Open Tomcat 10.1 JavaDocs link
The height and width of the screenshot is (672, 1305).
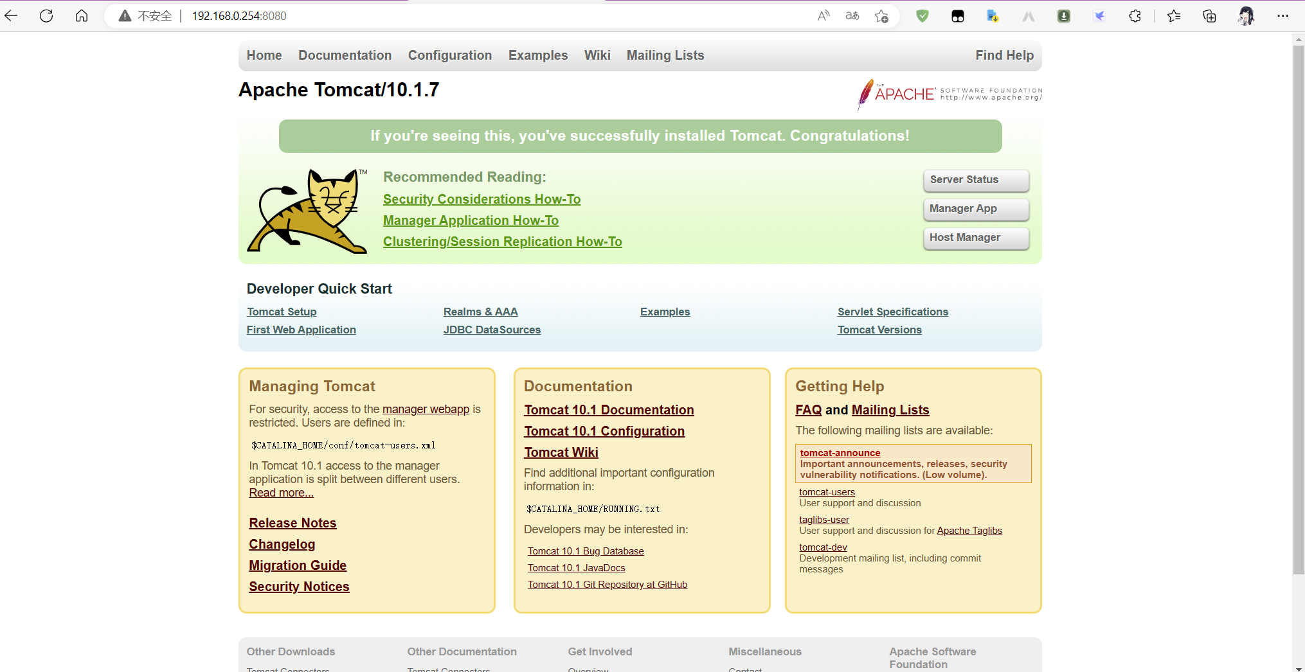pyautogui.click(x=576, y=568)
